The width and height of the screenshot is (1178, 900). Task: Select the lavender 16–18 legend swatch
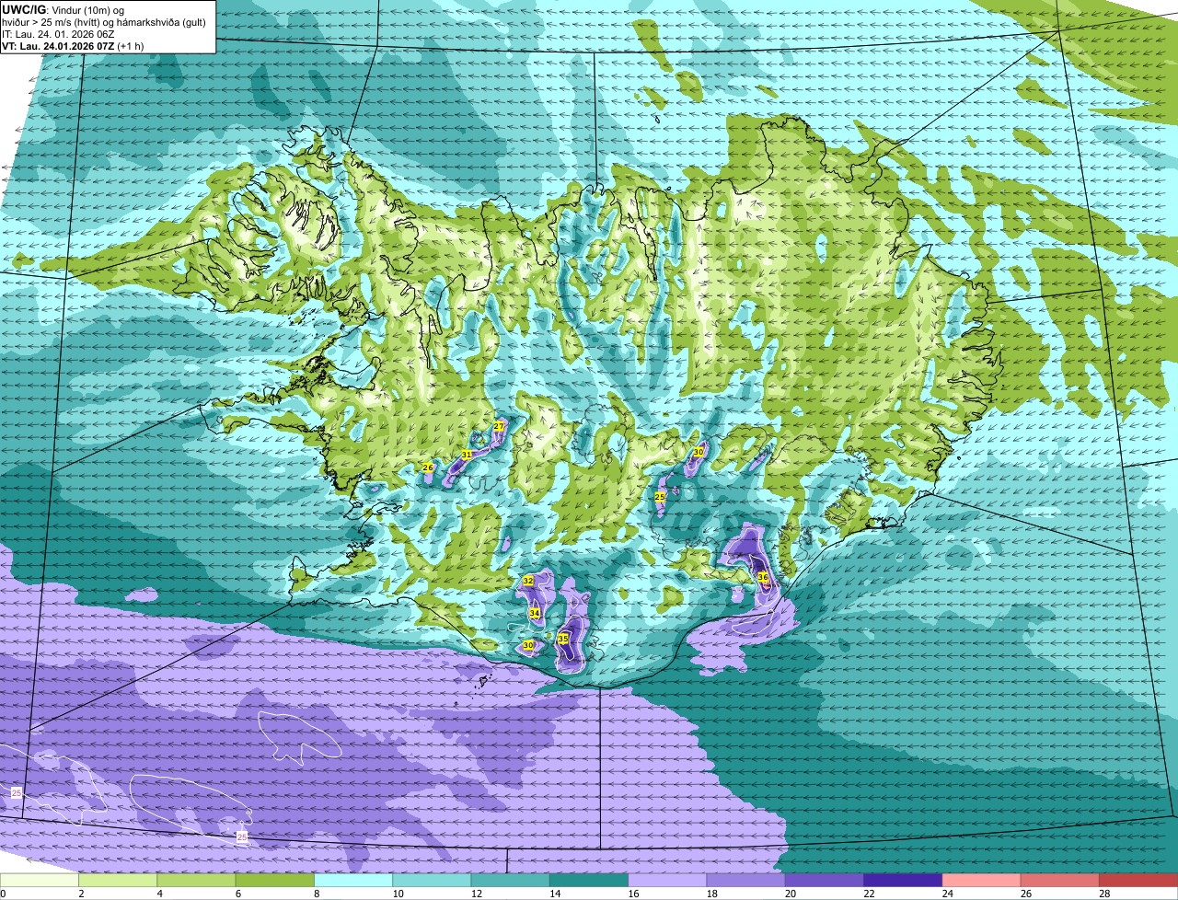[x=667, y=881]
